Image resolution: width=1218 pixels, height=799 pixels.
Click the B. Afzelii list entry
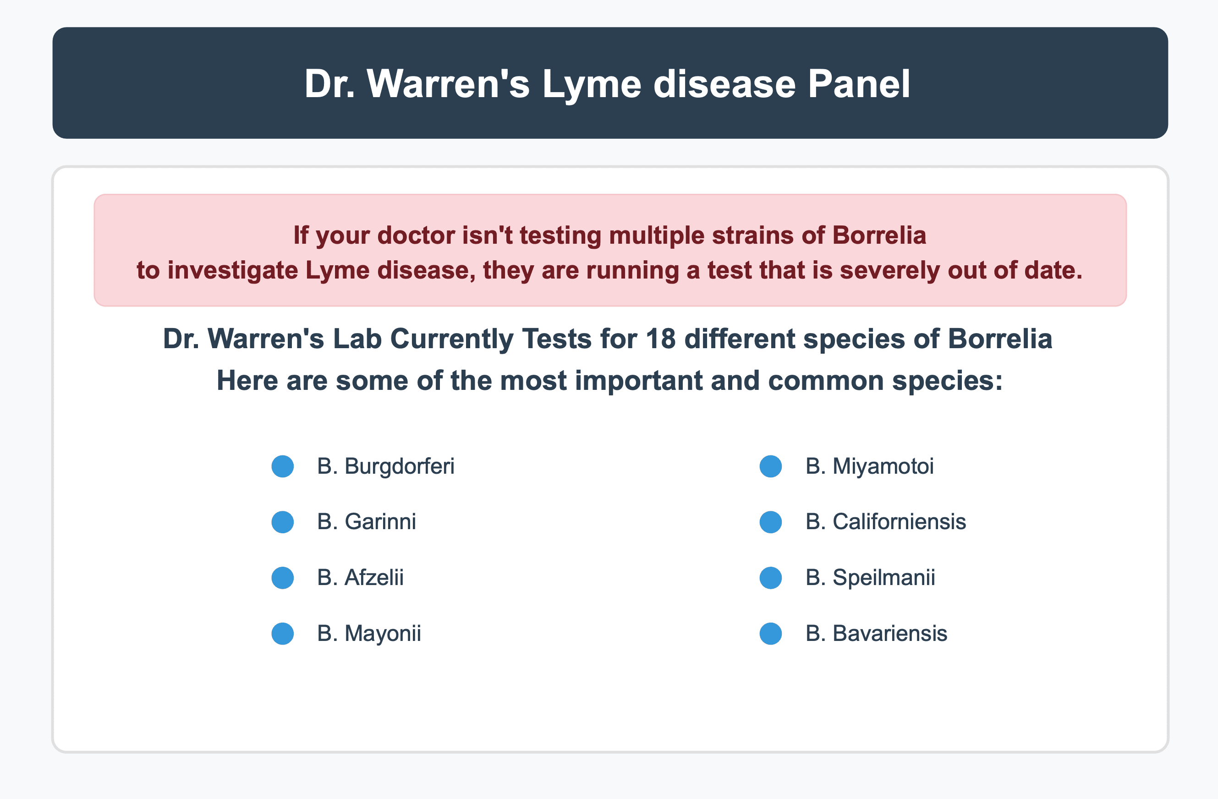tap(360, 578)
